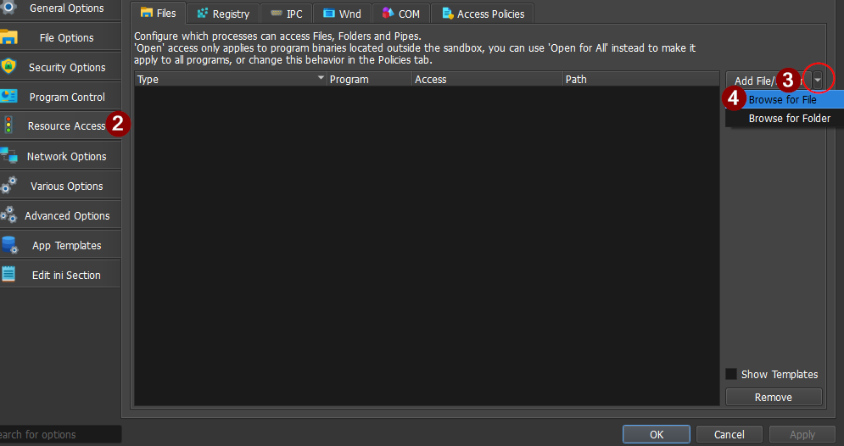Expand the Add File/Folder dropdown arrow
Image resolution: width=844 pixels, height=446 pixels.
point(818,80)
